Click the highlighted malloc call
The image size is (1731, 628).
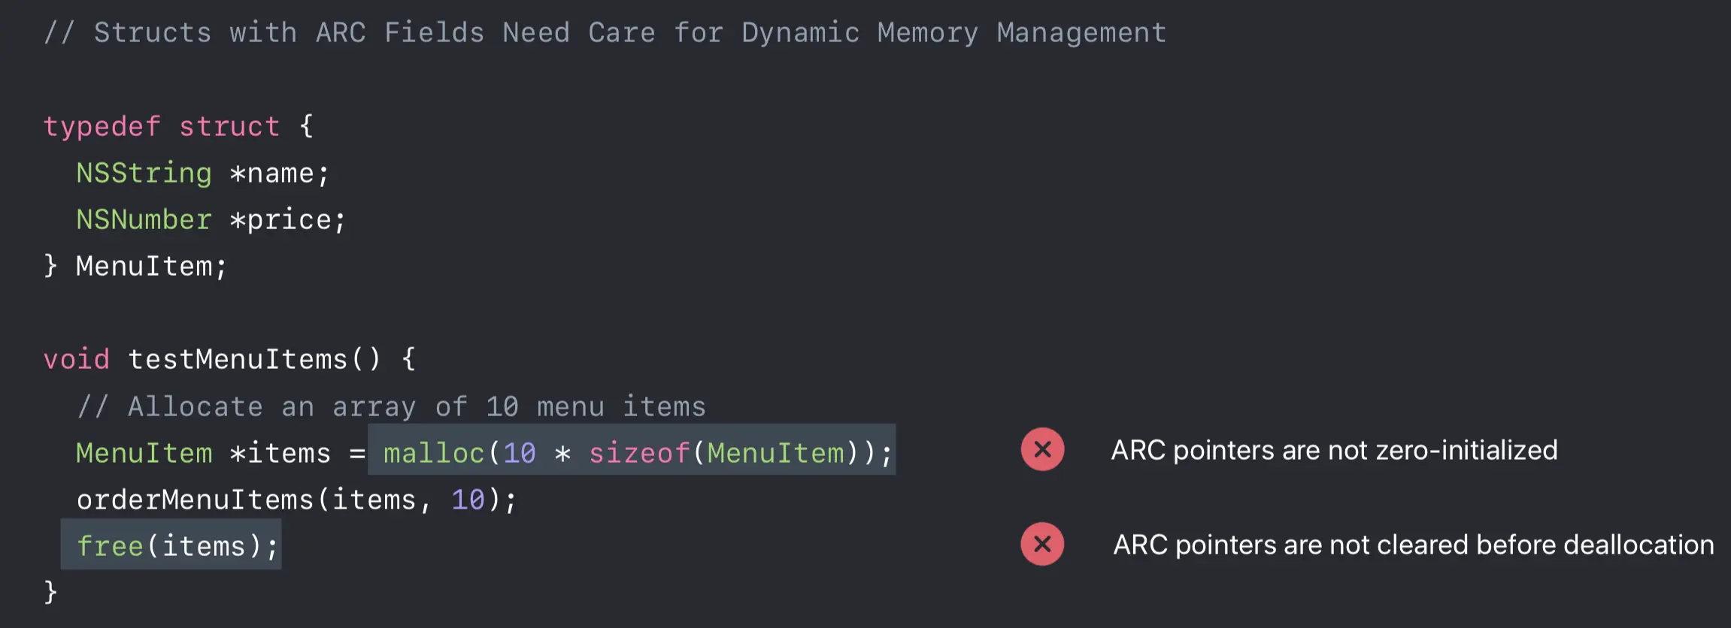pyautogui.click(x=632, y=450)
